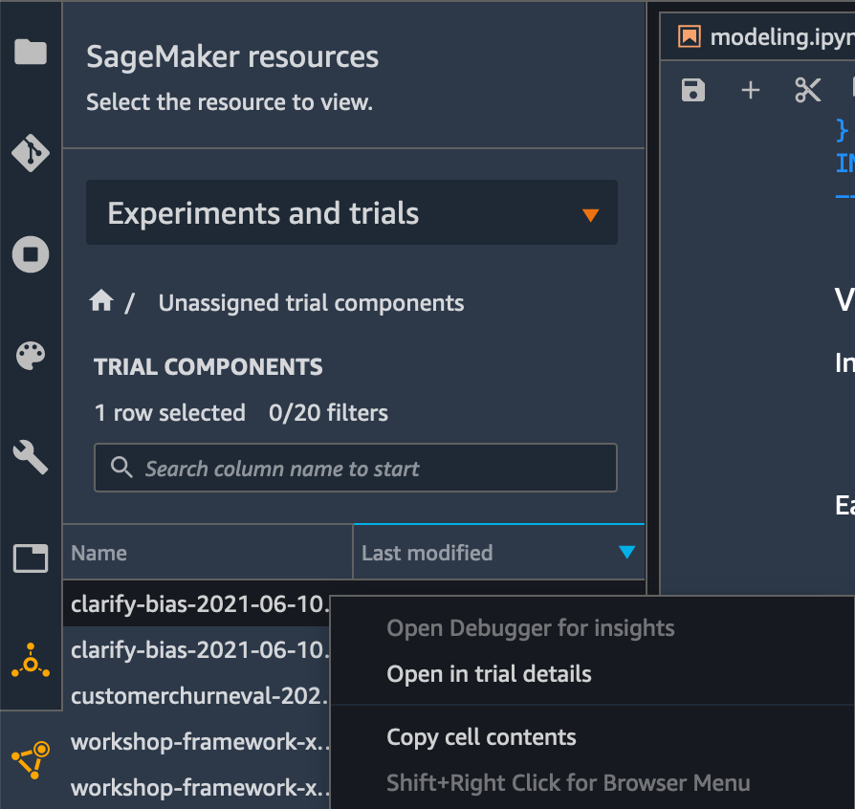Toggle Last modified sort arrow
This screenshot has height=809, width=855.
627,552
